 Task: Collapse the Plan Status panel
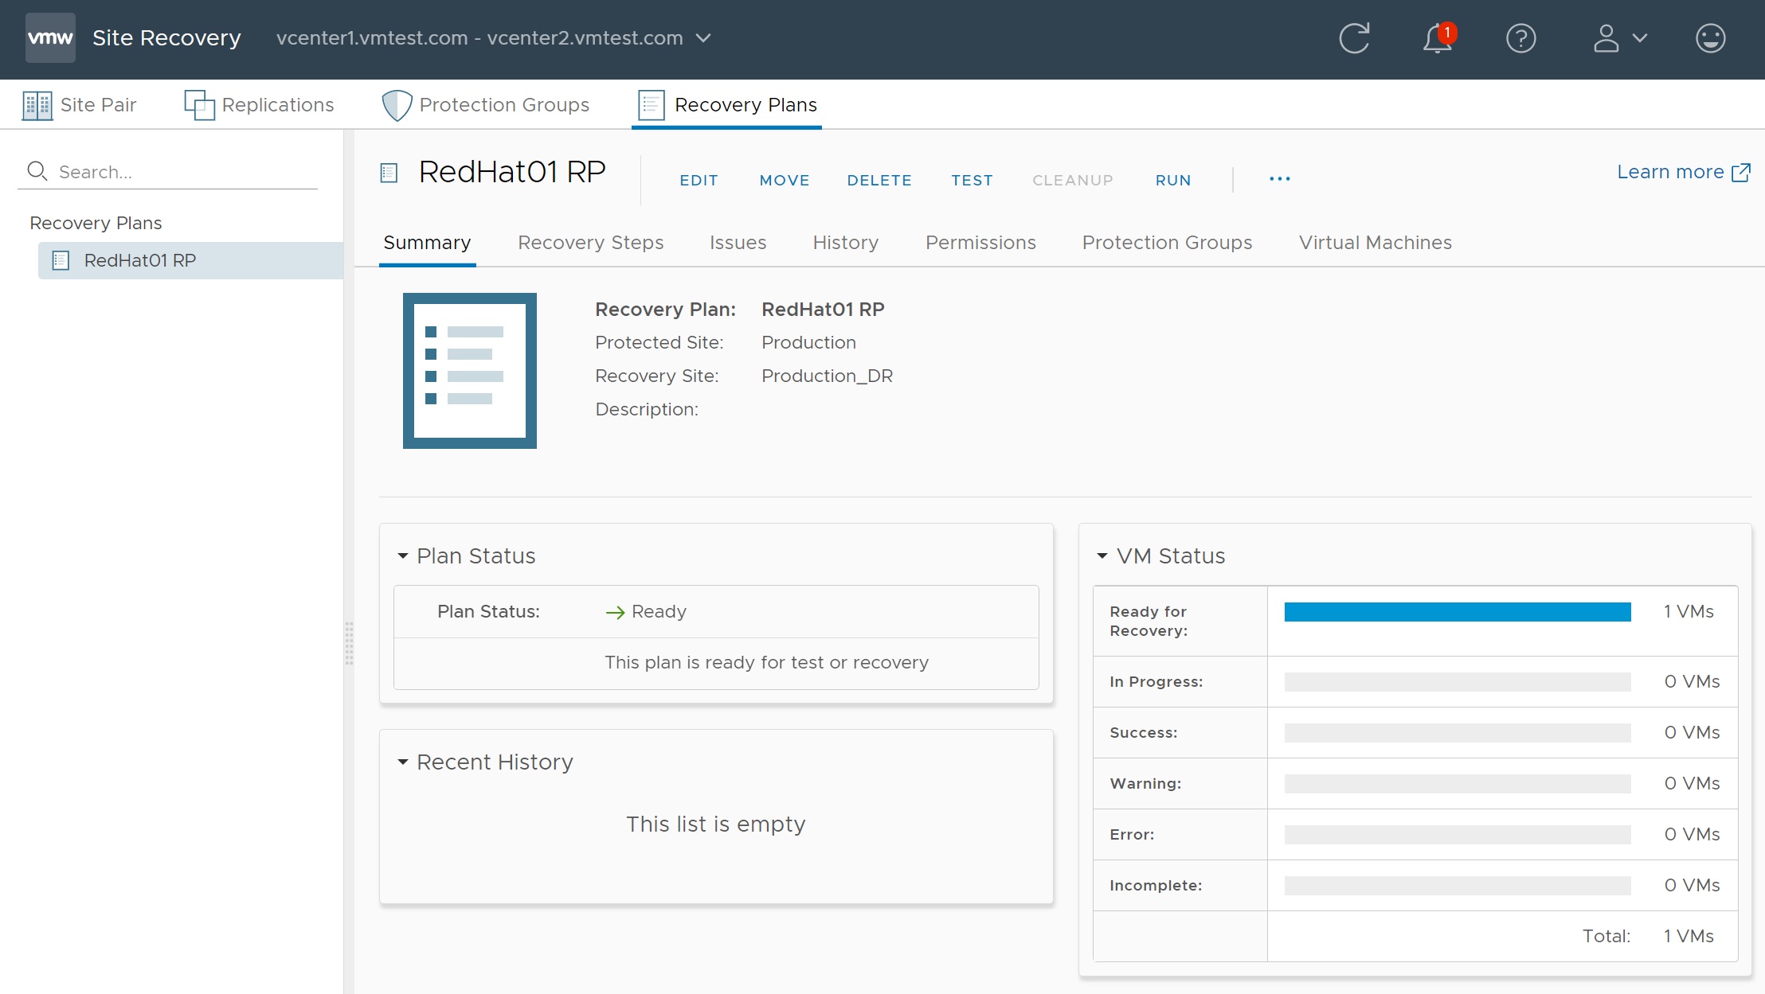click(403, 555)
